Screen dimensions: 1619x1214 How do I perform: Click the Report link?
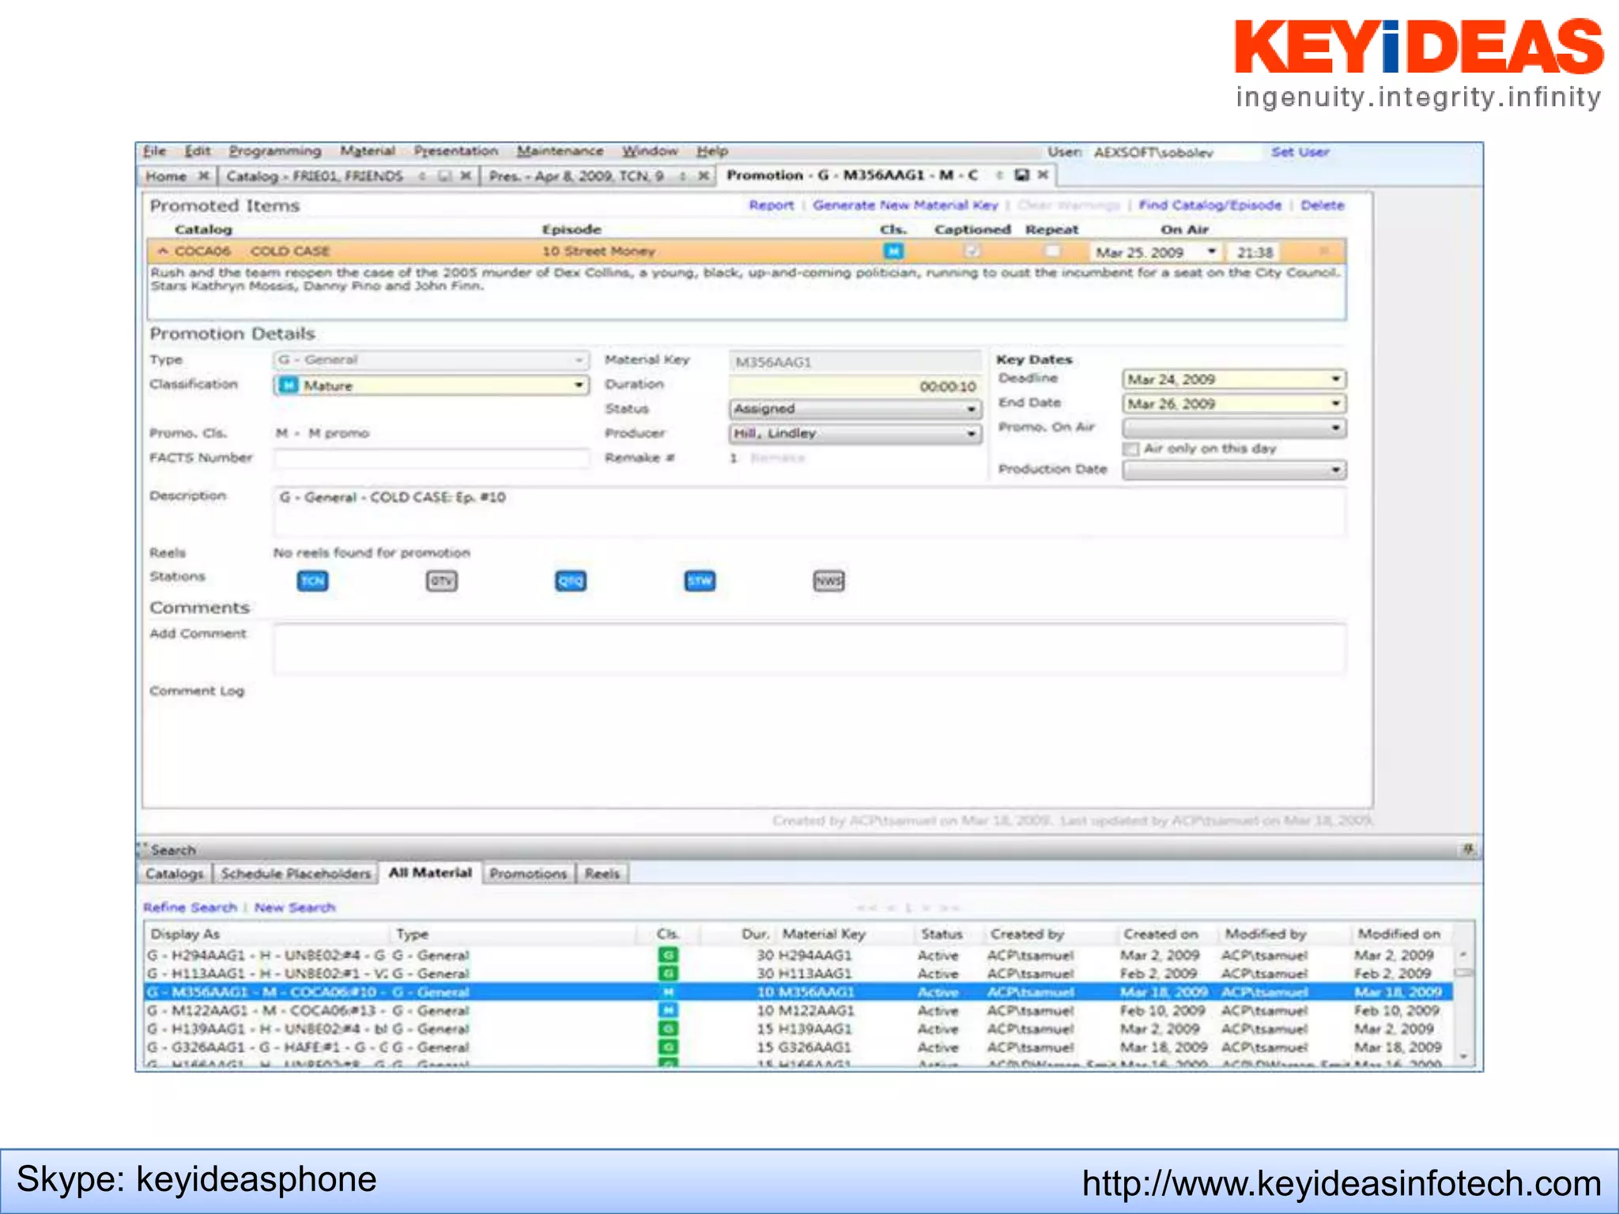coord(772,205)
